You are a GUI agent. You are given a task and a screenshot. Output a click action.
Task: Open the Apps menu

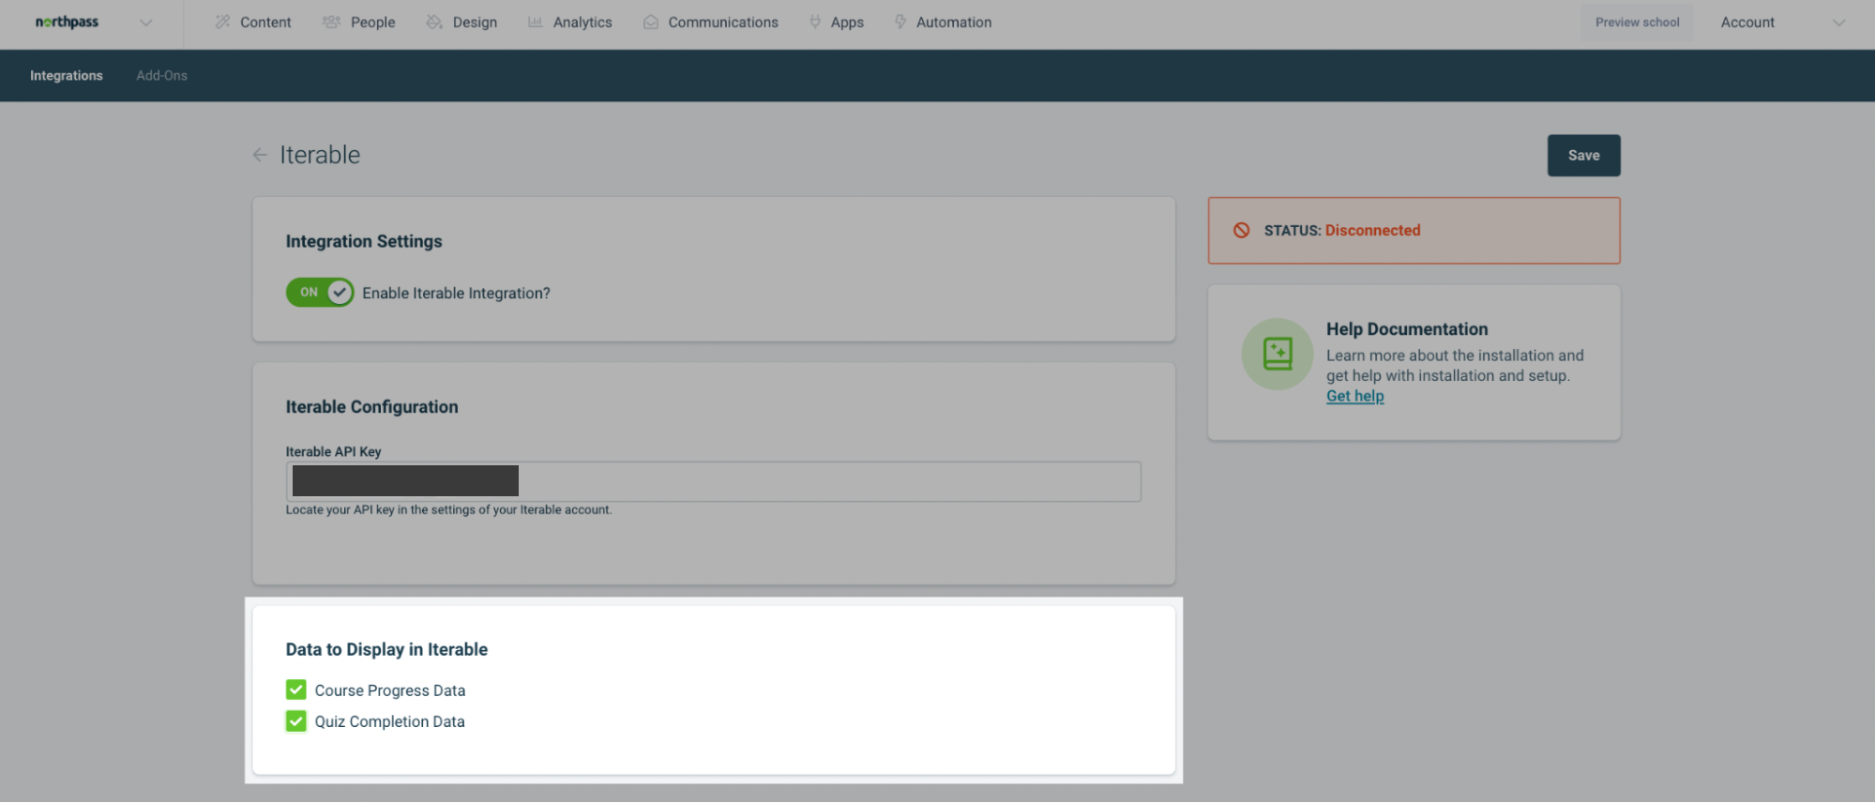pyautogui.click(x=847, y=23)
